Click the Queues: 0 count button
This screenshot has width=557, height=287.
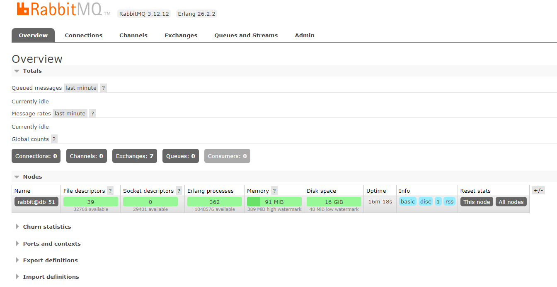(x=181, y=156)
